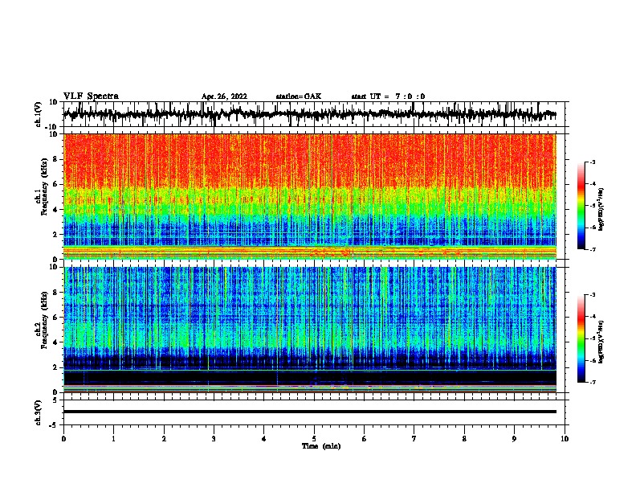Click the "-3" value on ch.2 colorbar
This screenshot has width=636, height=492.
point(592,295)
